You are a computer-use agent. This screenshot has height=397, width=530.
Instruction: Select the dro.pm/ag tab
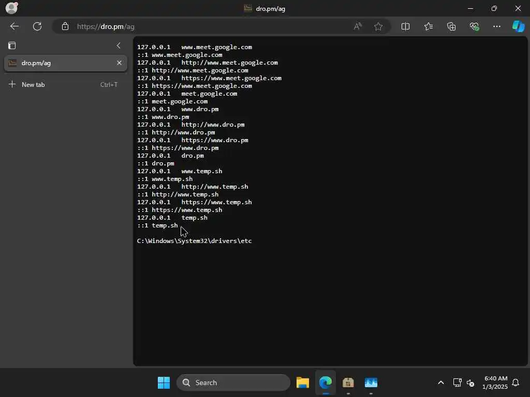[66, 63]
